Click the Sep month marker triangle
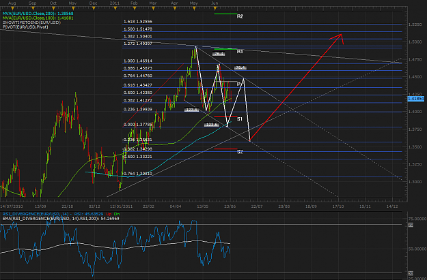The width and height of the screenshot is (427, 280). tap(33, 9)
